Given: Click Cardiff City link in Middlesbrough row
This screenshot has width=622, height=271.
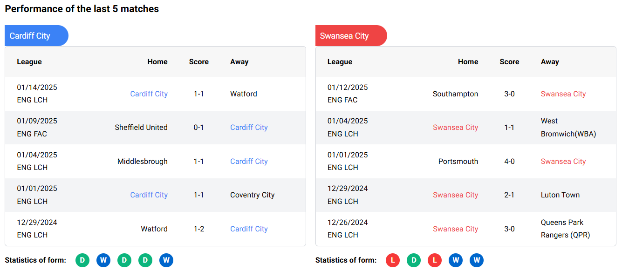Looking at the screenshot, I should tap(249, 162).
